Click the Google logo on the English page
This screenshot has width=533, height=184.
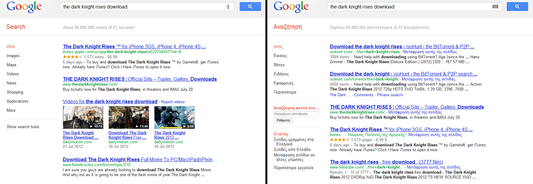[x=24, y=7]
